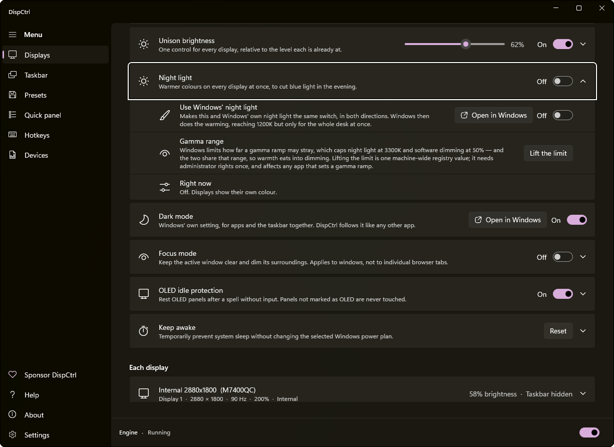Screen dimensions: 614x447
Task: Click the Taskbar icon in sidebar
Action: coord(13,75)
